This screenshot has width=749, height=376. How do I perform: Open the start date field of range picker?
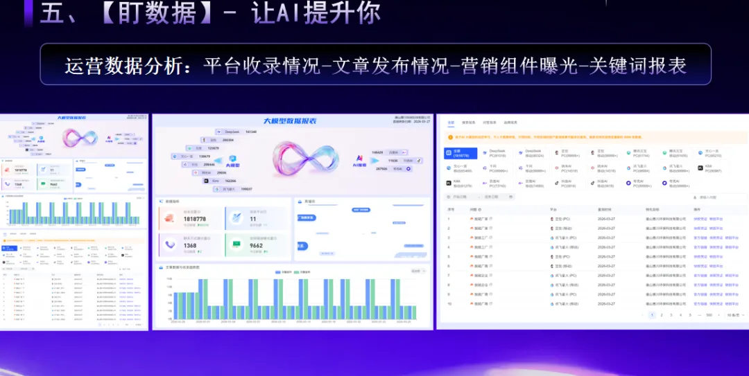(x=460, y=197)
